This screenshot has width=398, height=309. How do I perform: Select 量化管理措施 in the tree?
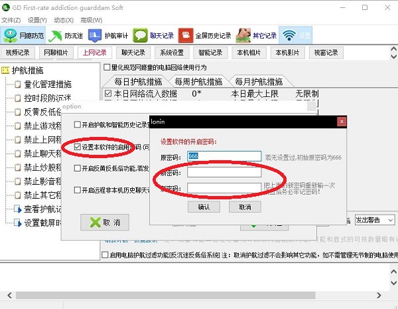click(48, 84)
